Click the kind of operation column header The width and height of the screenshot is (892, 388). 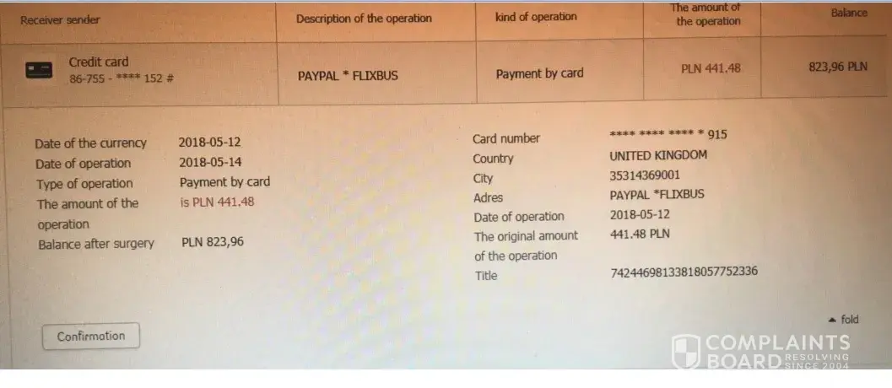tap(536, 17)
